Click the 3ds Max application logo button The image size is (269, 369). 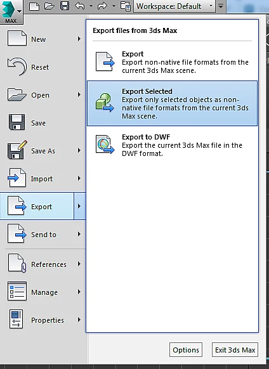tap(11, 12)
